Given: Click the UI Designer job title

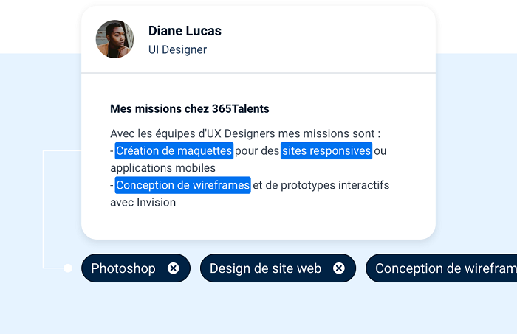Looking at the screenshot, I should (x=177, y=50).
